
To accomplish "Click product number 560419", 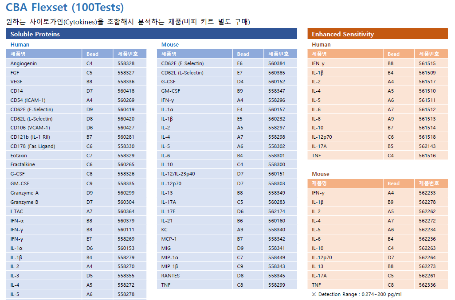I will 126,109.
